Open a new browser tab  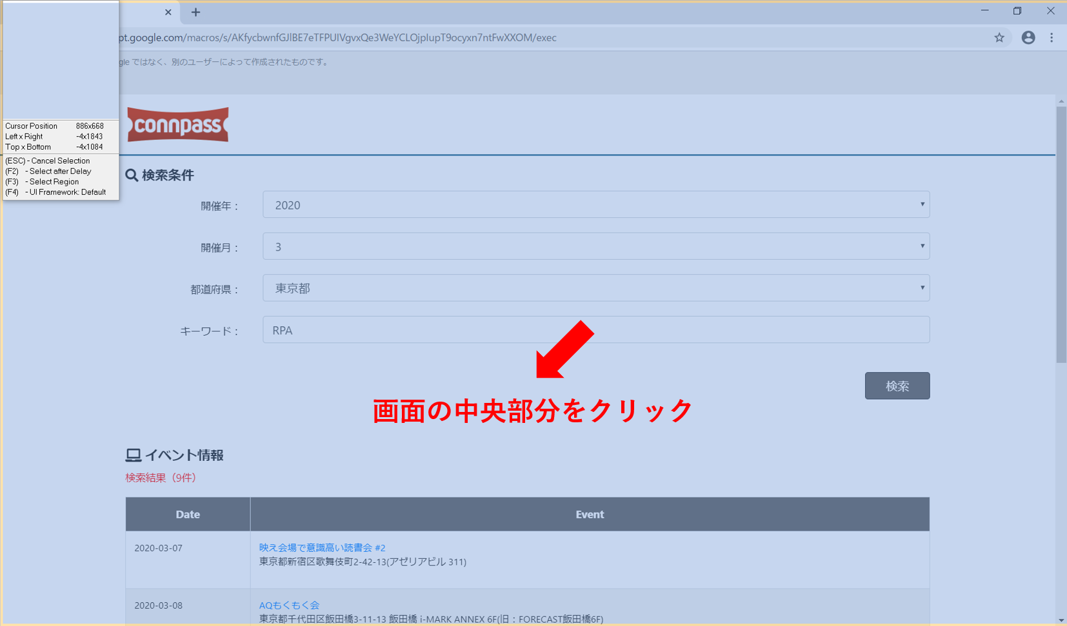(195, 12)
